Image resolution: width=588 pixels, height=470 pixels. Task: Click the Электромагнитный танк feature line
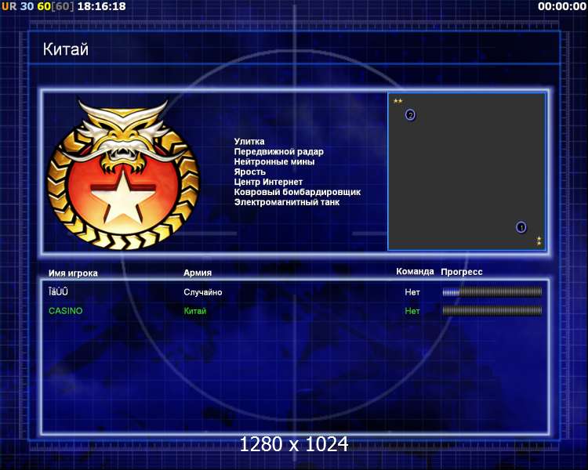click(287, 202)
